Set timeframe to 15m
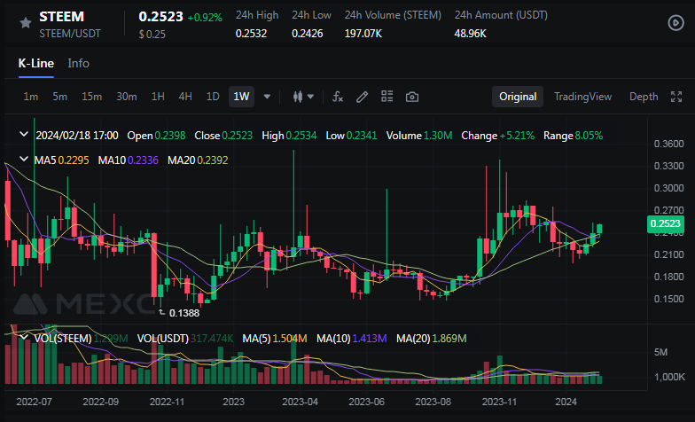The width and height of the screenshot is (695, 422). (x=92, y=97)
